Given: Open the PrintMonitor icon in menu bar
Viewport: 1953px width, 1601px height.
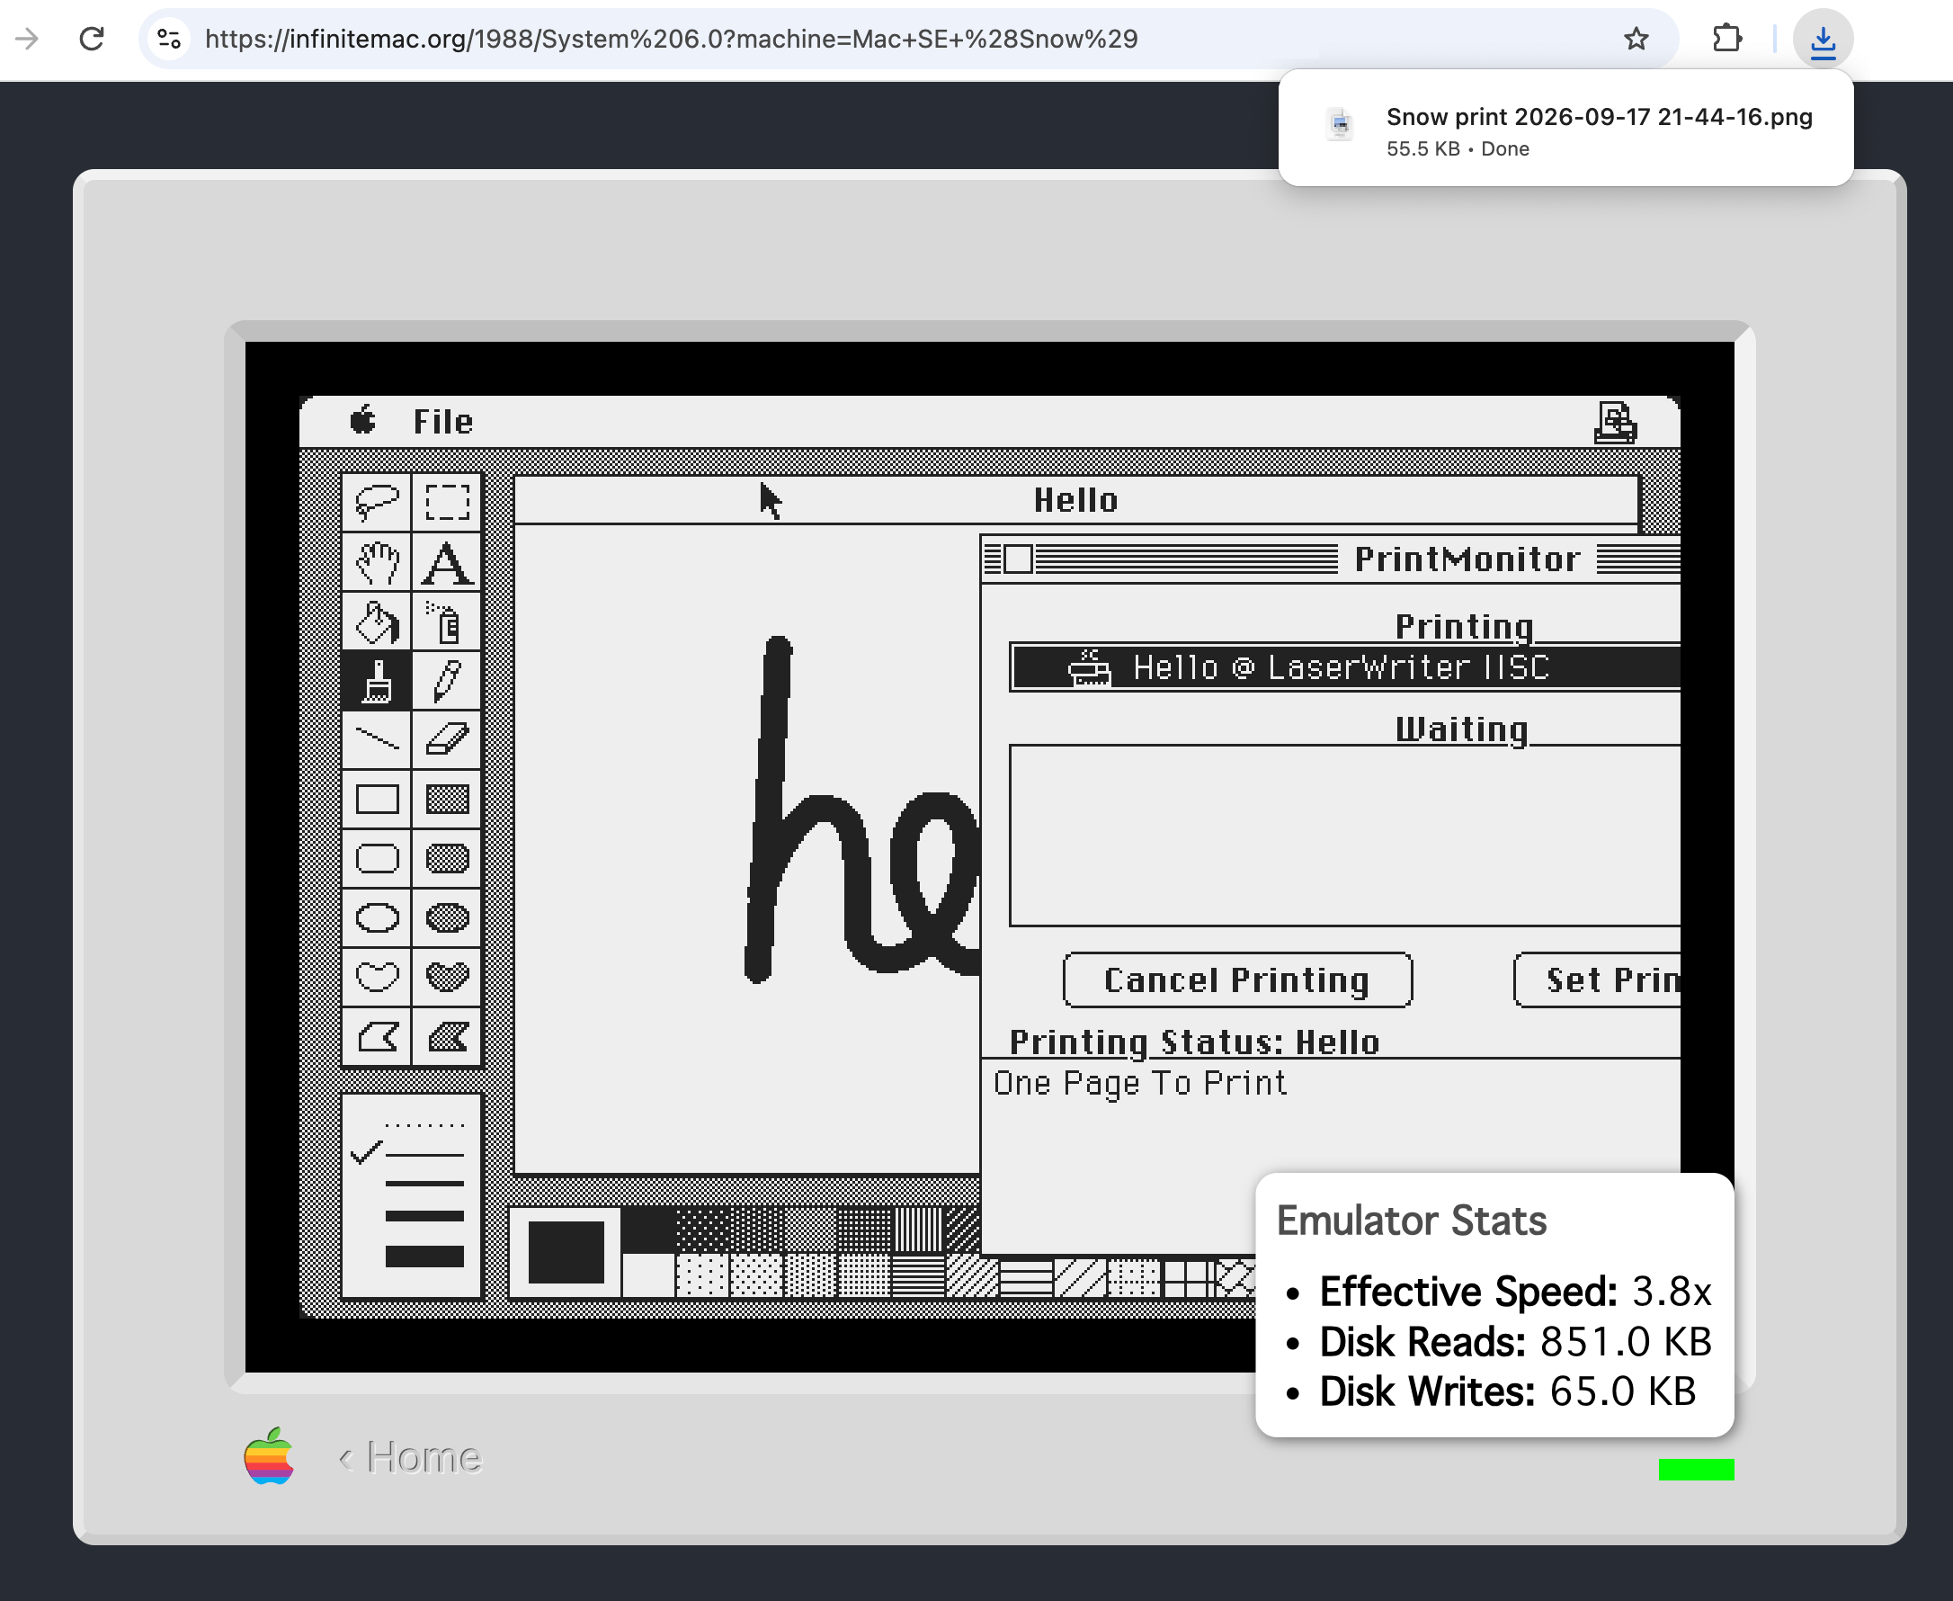Looking at the screenshot, I should pos(1615,423).
